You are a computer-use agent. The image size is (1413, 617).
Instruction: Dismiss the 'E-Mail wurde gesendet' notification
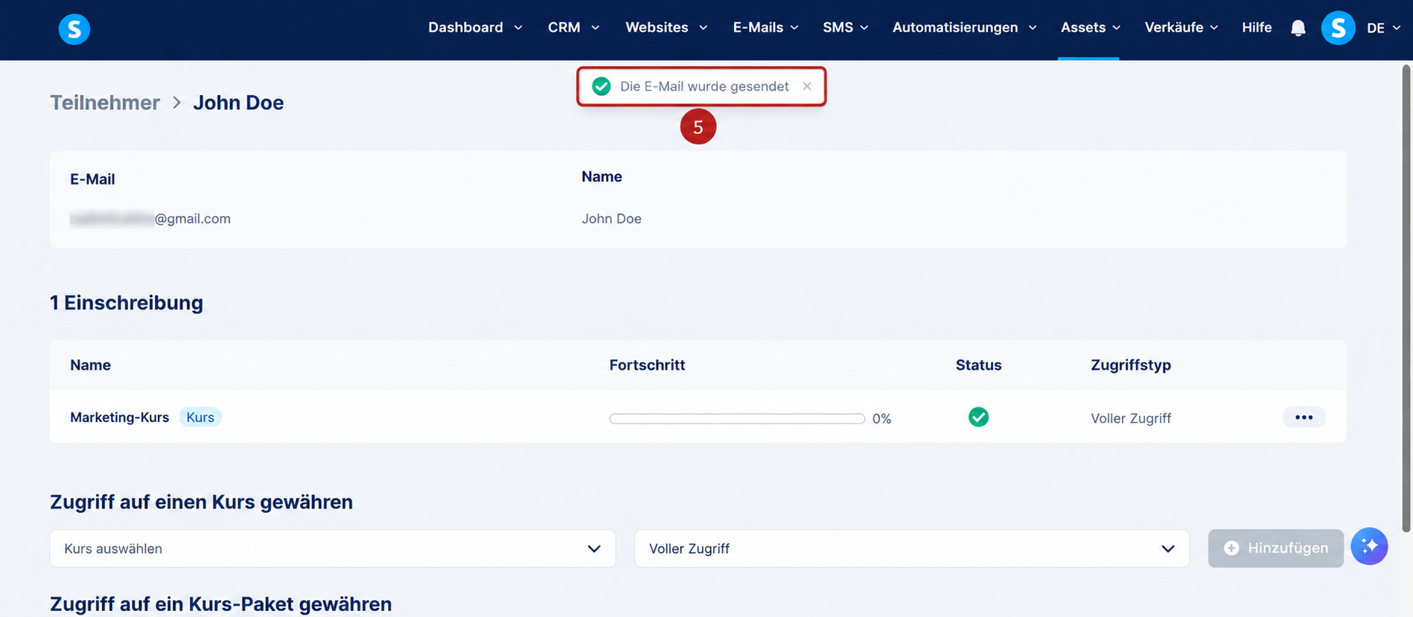coord(807,86)
